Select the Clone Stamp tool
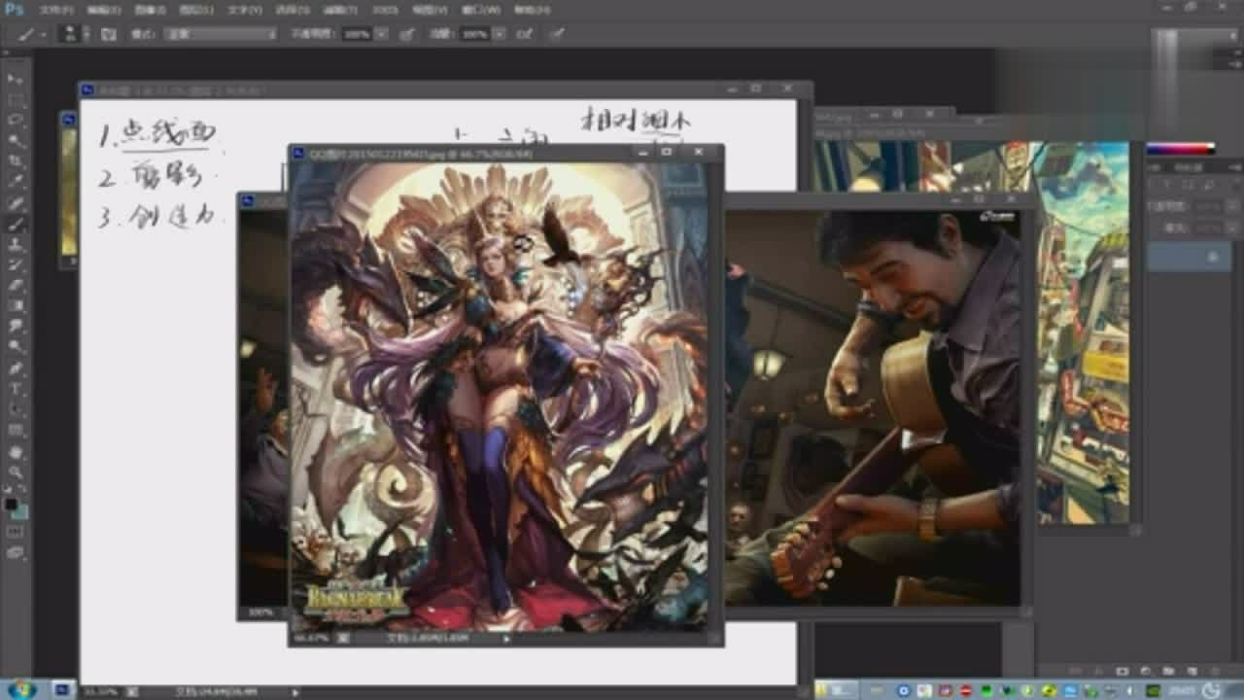 click(16, 244)
